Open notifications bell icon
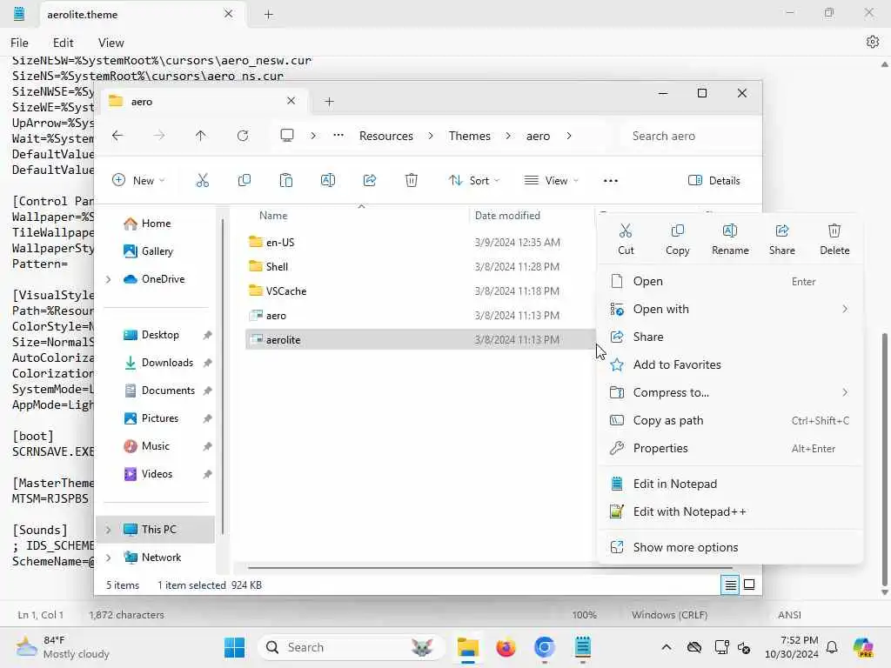 [x=832, y=647]
